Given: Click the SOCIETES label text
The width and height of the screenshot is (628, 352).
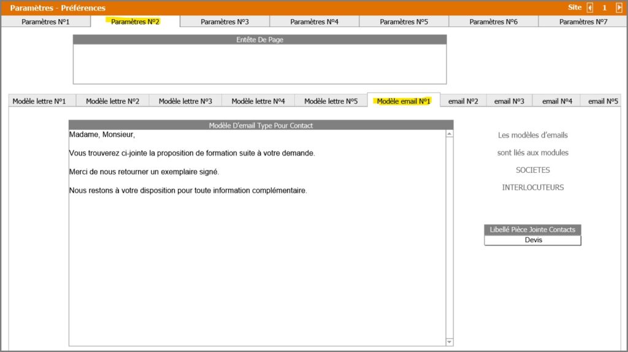Looking at the screenshot, I should click(533, 170).
